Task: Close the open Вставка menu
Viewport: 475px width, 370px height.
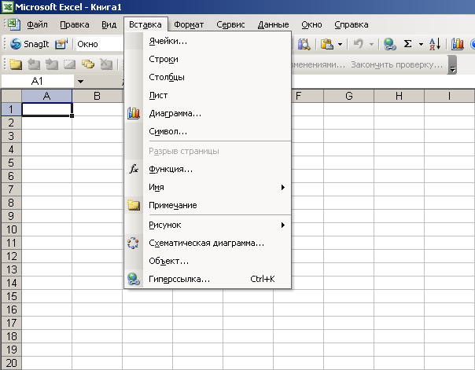Action: tap(145, 24)
